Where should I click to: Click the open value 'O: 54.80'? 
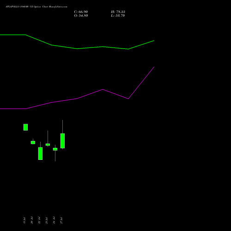(x=81, y=16)
